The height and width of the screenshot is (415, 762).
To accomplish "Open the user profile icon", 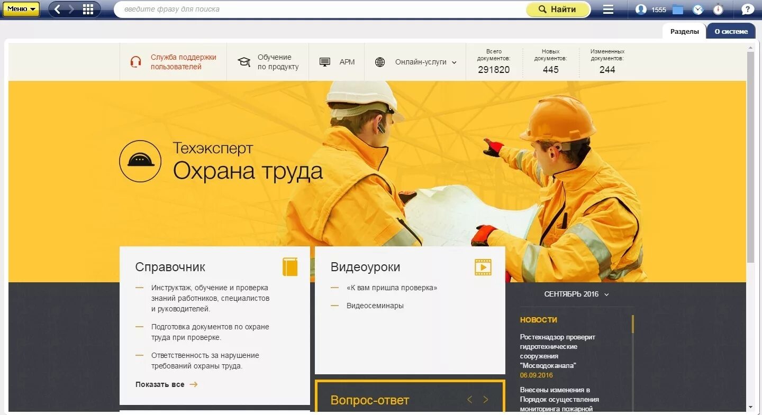I will (x=641, y=9).
